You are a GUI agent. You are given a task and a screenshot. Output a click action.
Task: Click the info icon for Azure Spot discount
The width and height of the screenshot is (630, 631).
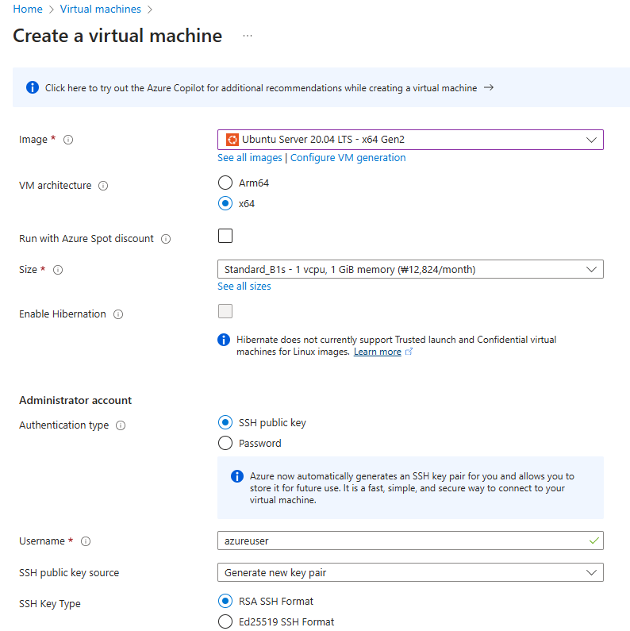point(166,239)
